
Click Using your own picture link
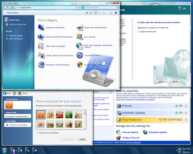tap(18, 125)
